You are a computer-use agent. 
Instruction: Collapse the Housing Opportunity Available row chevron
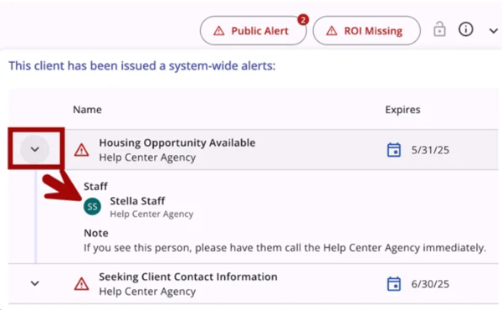pos(34,149)
